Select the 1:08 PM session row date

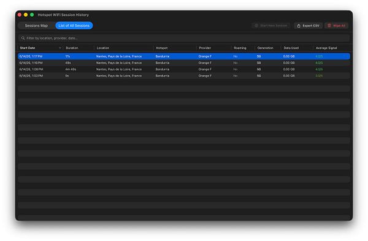(x=31, y=70)
